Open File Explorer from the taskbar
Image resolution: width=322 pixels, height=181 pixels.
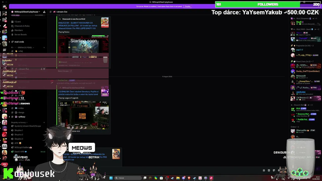[x=178, y=178]
